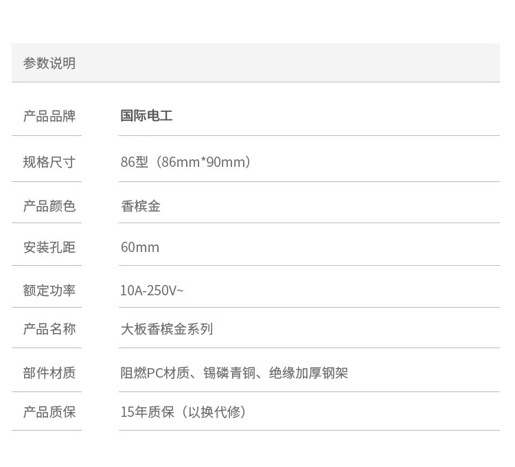
Task: Select the 额定功率 row label
Action: point(49,291)
